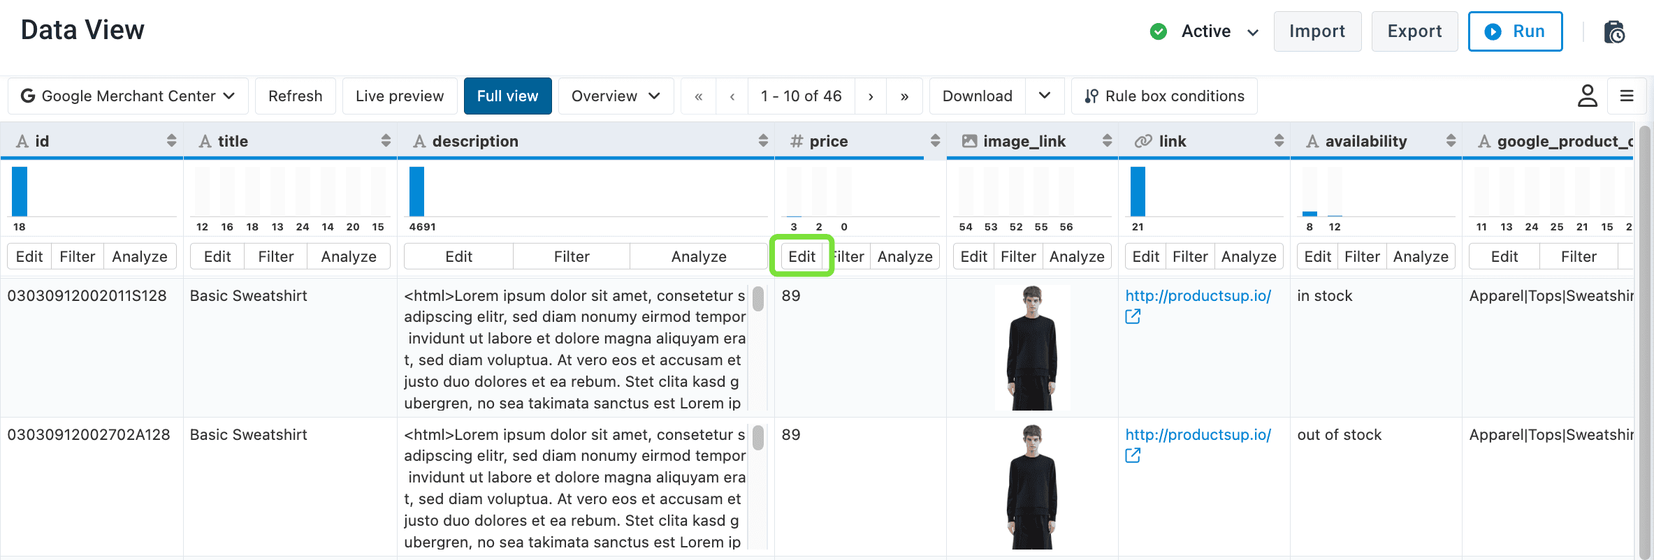
Task: Filter the availability column
Action: (1362, 256)
